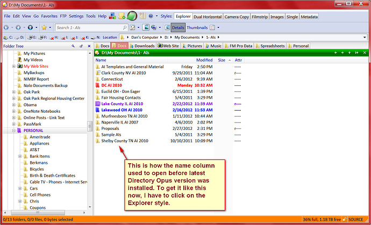The image size is (371, 225).
Task: Apply the Filmstrip style
Action: click(260, 17)
